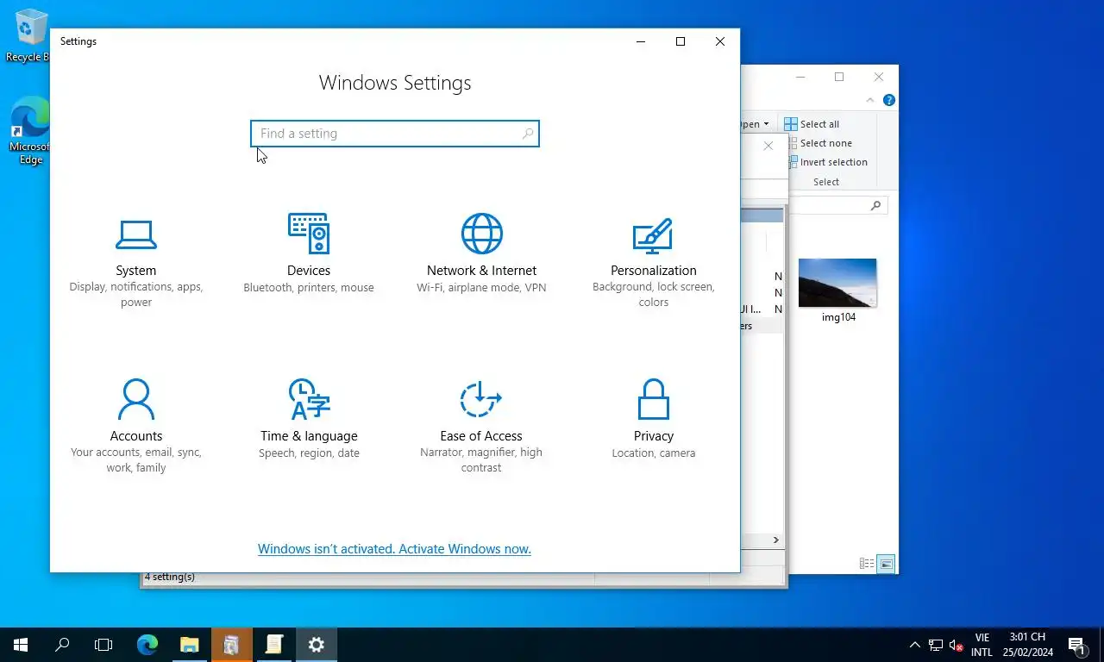This screenshot has height=662, width=1104.
Task: Expand the Open dropdown arrow in File Explorer
Action: (766, 124)
